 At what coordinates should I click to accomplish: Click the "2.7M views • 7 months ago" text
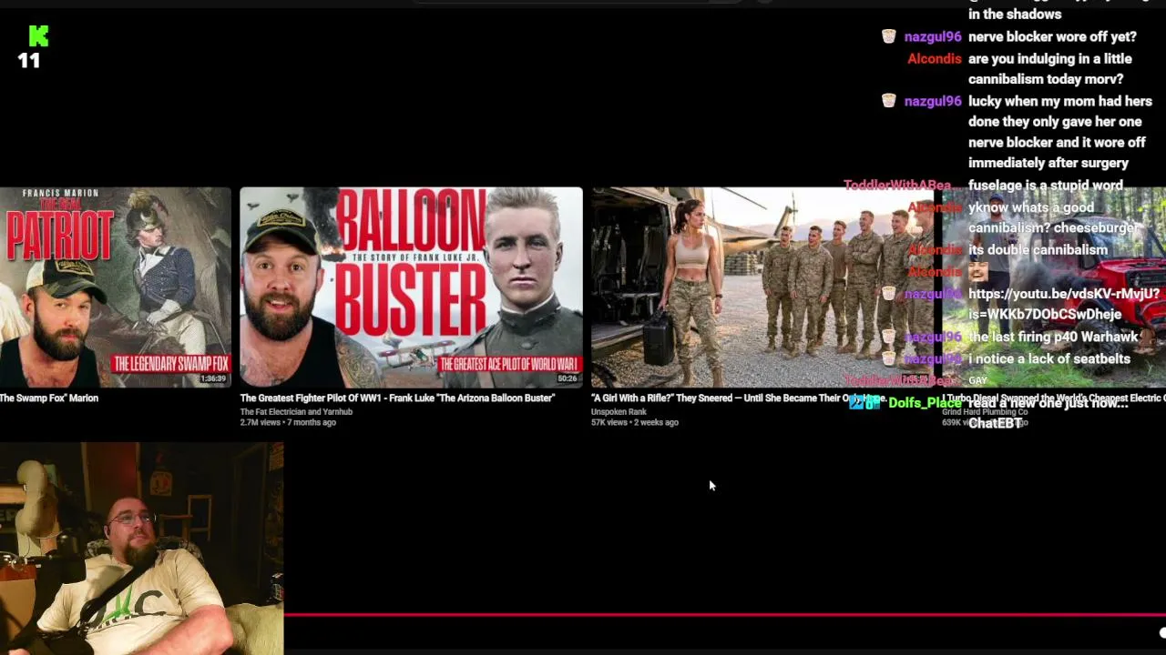[288, 423]
